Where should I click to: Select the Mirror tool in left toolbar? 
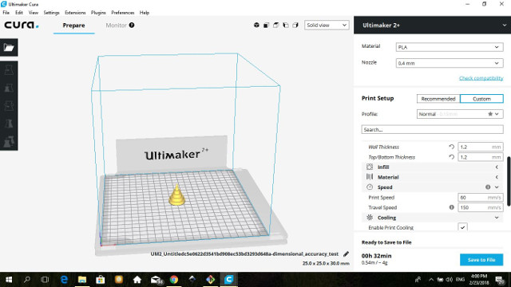pos(9,124)
